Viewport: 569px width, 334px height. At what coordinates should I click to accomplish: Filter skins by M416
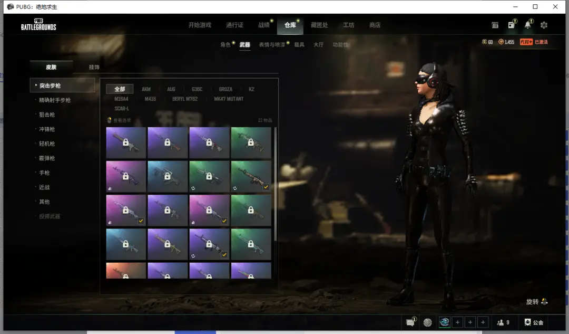[x=150, y=99]
